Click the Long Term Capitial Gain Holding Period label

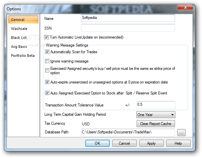point(75,114)
